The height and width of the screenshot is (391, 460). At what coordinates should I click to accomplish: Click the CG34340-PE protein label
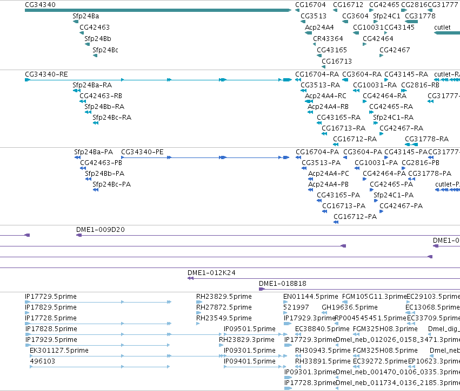pyautogui.click(x=142, y=152)
